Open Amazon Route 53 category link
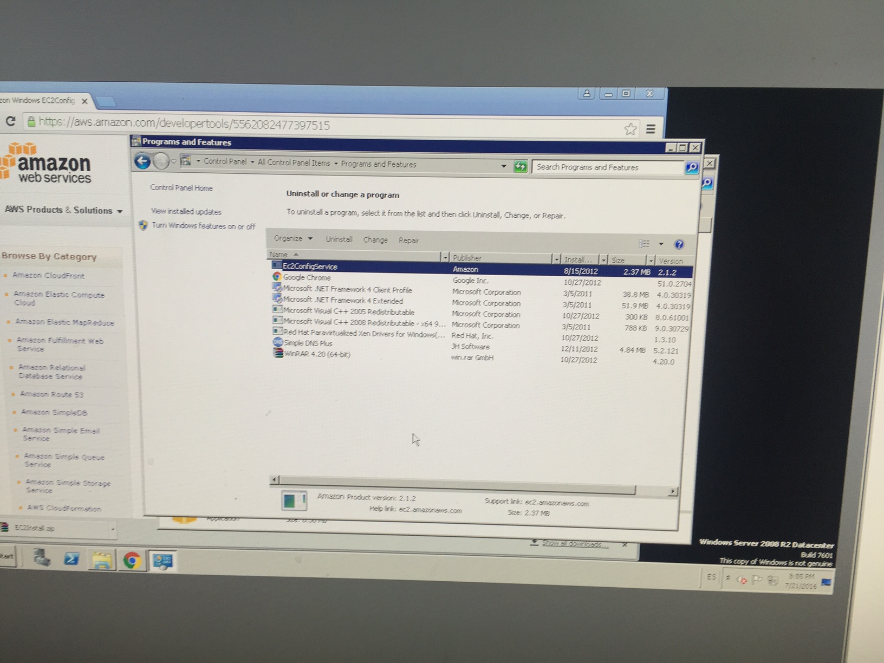 click(x=51, y=394)
